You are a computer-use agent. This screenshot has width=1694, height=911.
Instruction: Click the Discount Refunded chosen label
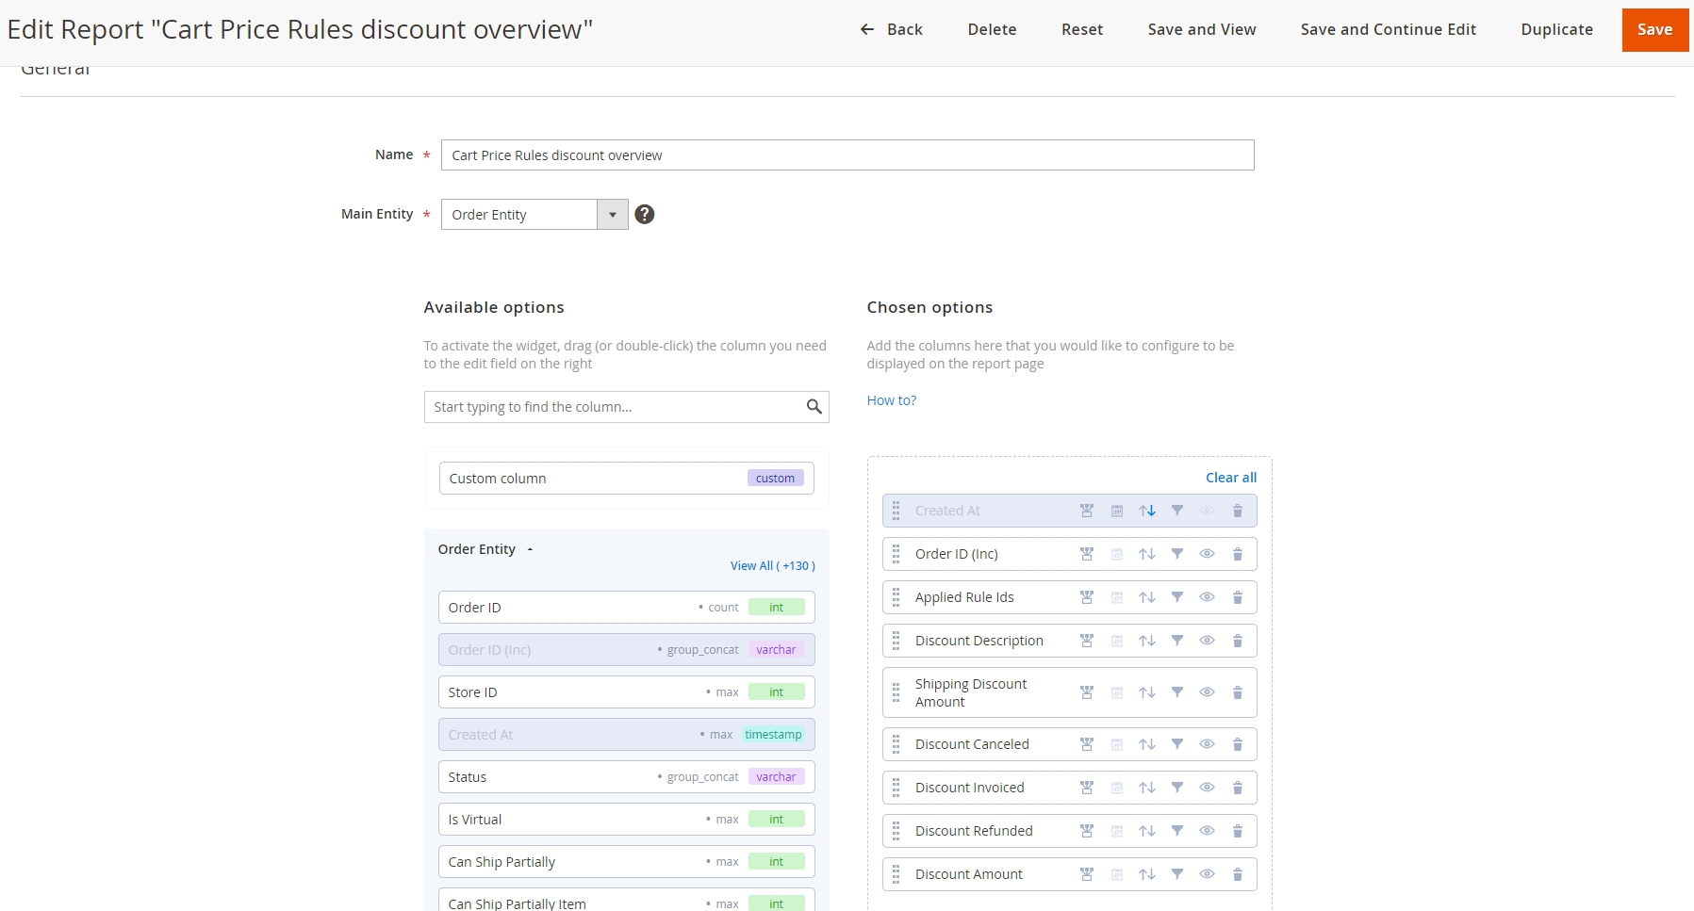coord(974,831)
